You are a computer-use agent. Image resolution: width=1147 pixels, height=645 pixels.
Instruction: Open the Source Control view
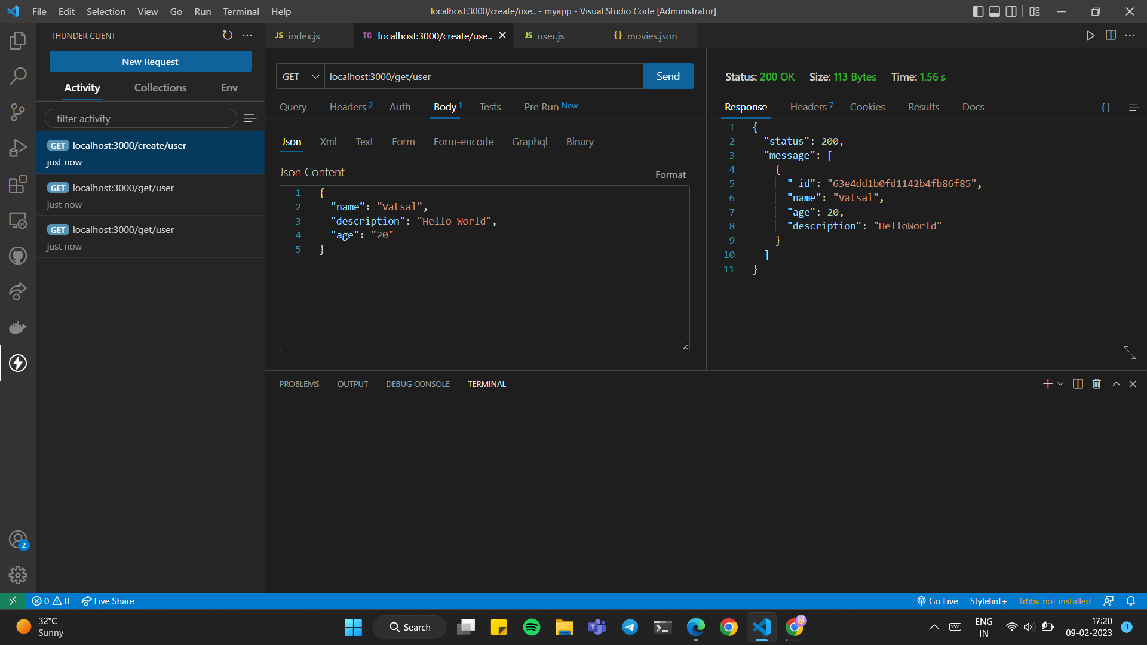pos(18,112)
